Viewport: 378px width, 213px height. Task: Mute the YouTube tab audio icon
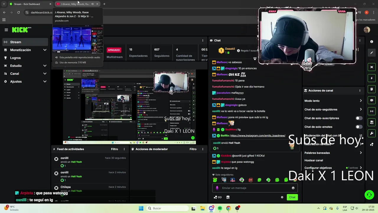(x=92, y=4)
